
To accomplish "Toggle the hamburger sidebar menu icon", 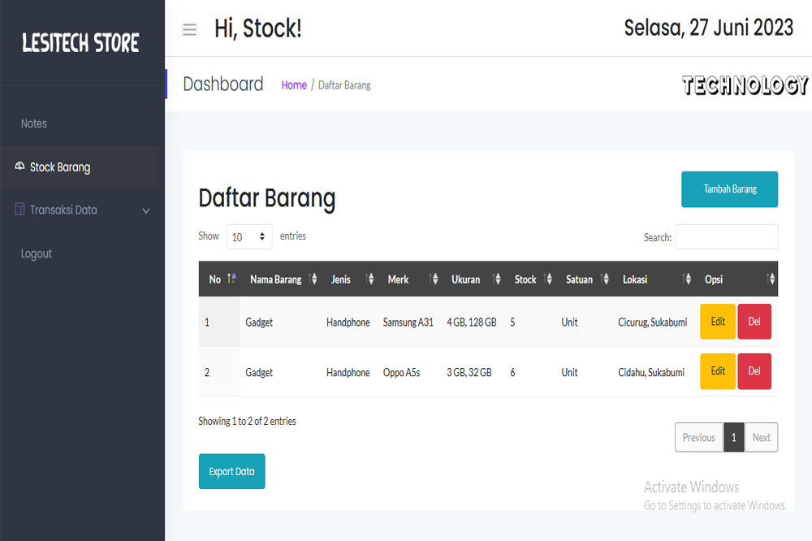I will (189, 30).
